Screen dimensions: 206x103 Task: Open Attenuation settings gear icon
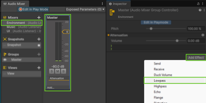pos(203,35)
